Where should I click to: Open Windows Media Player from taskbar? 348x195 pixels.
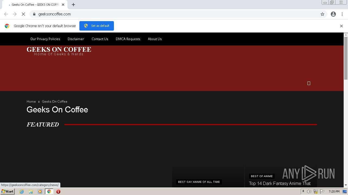[40, 191]
